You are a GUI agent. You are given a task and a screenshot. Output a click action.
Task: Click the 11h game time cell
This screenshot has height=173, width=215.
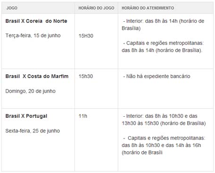(x=83, y=116)
